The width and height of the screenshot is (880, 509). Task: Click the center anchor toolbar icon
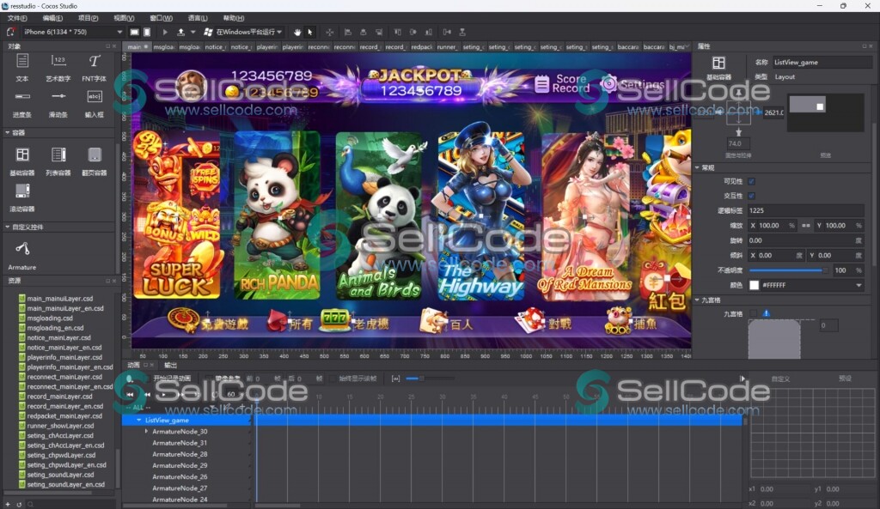click(x=329, y=32)
